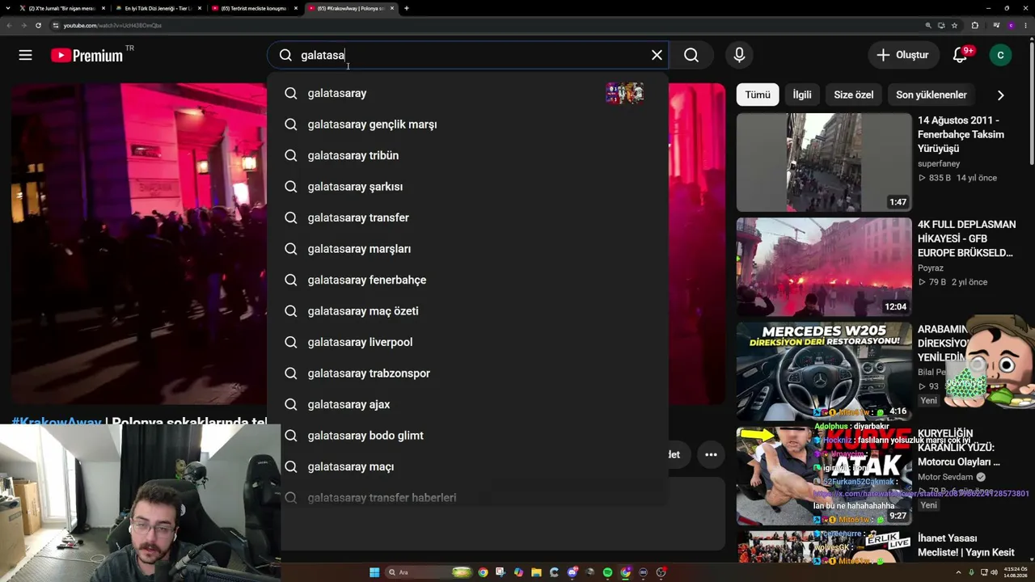Choose 'galatasaray tribün' suggestion
The width and height of the screenshot is (1035, 582).
[x=467, y=155]
